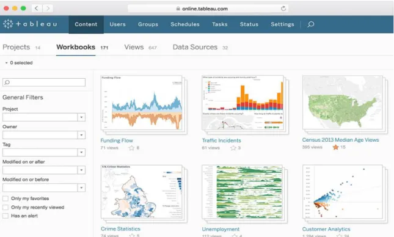Open the Schedules menu item

tap(185, 24)
